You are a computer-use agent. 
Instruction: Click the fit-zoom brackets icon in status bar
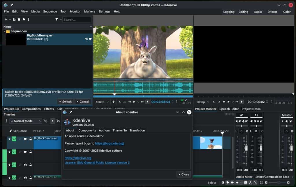tap(261, 183)
